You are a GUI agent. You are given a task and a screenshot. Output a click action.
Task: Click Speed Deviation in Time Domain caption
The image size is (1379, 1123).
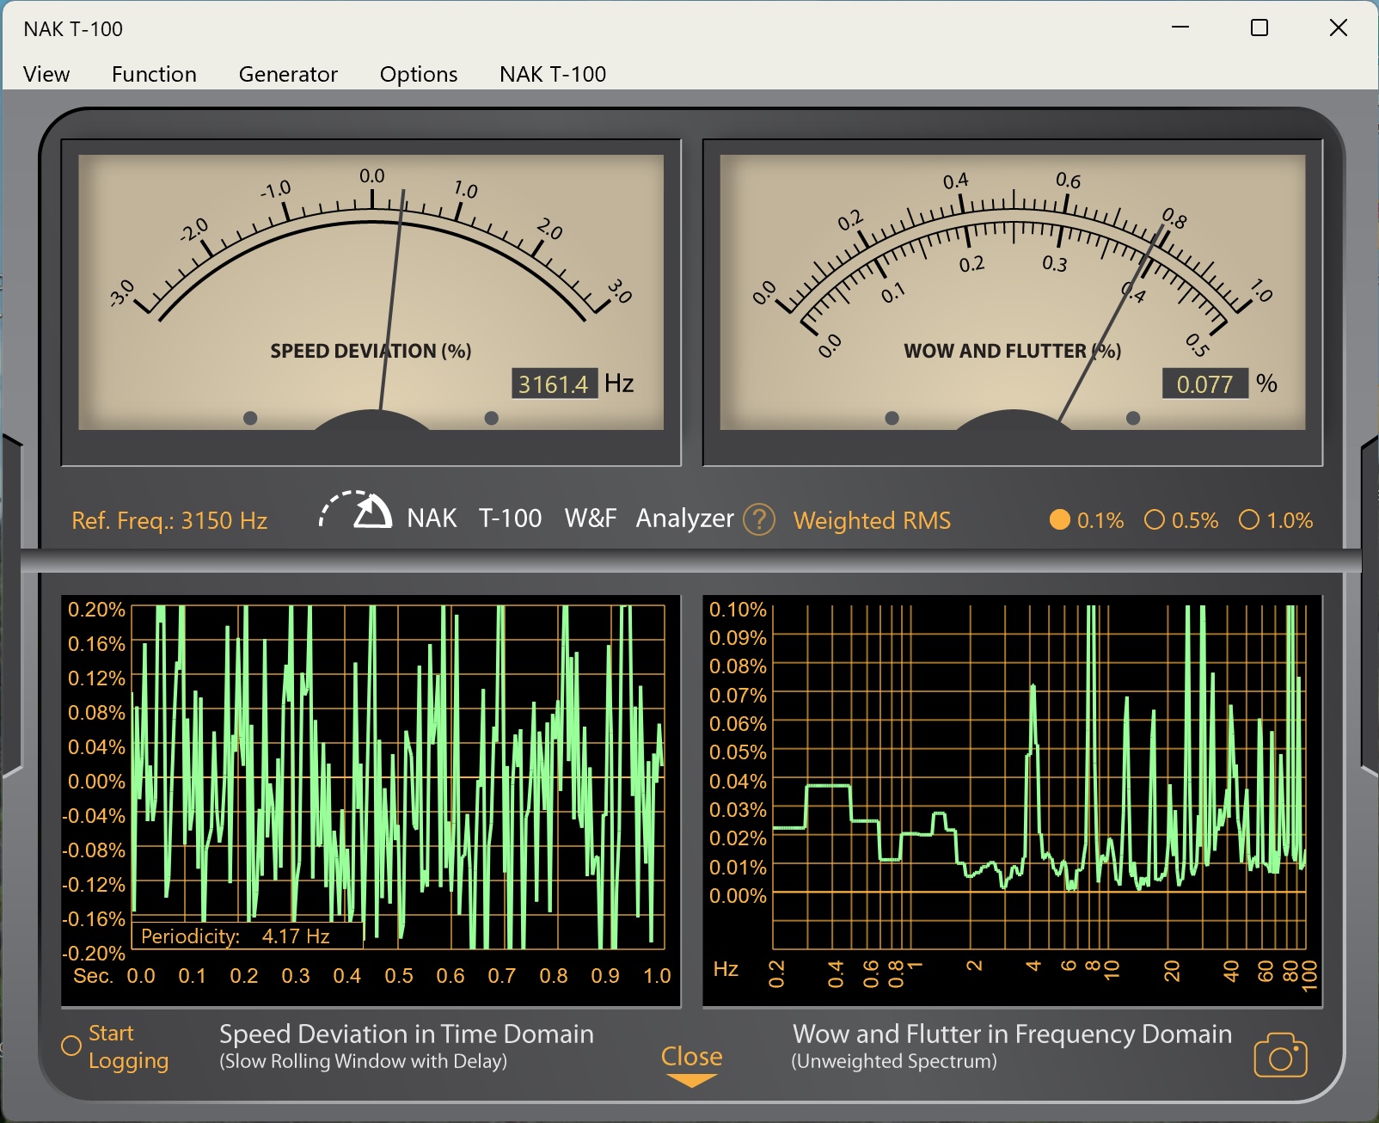coord(406,1034)
